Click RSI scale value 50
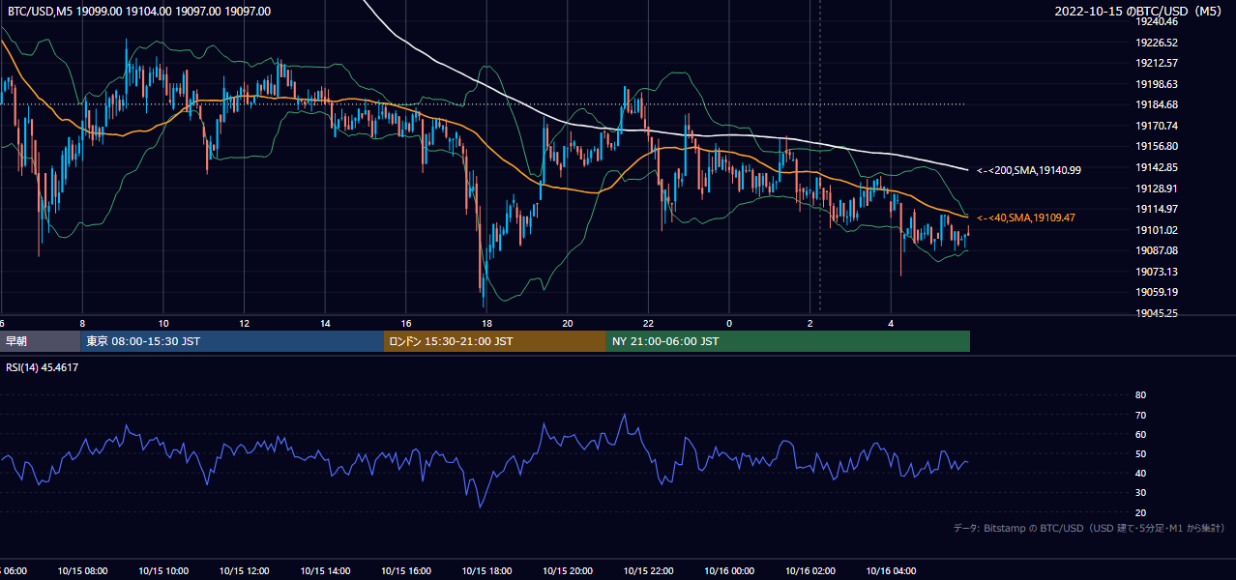 (x=1140, y=453)
